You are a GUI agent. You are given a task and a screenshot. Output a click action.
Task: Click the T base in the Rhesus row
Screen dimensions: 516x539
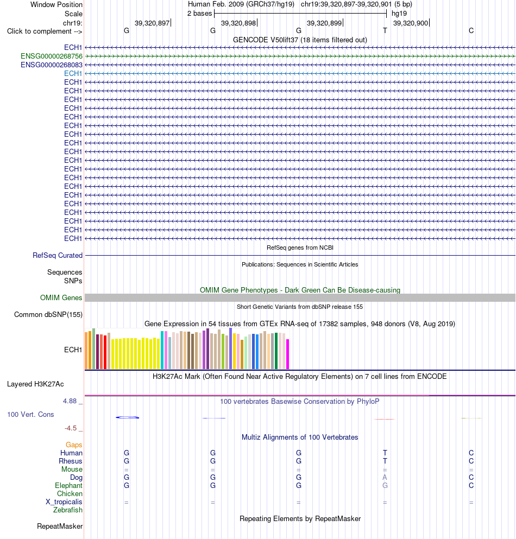pos(385,461)
